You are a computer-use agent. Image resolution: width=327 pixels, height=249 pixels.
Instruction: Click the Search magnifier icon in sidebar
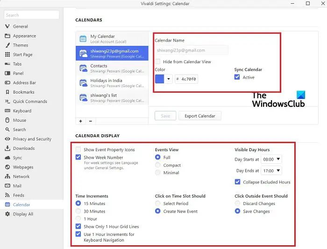click(7, 130)
